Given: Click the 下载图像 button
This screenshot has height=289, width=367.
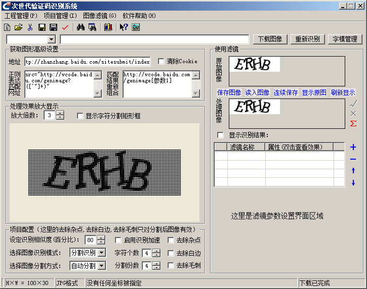Looking at the screenshot, I should [x=270, y=39].
